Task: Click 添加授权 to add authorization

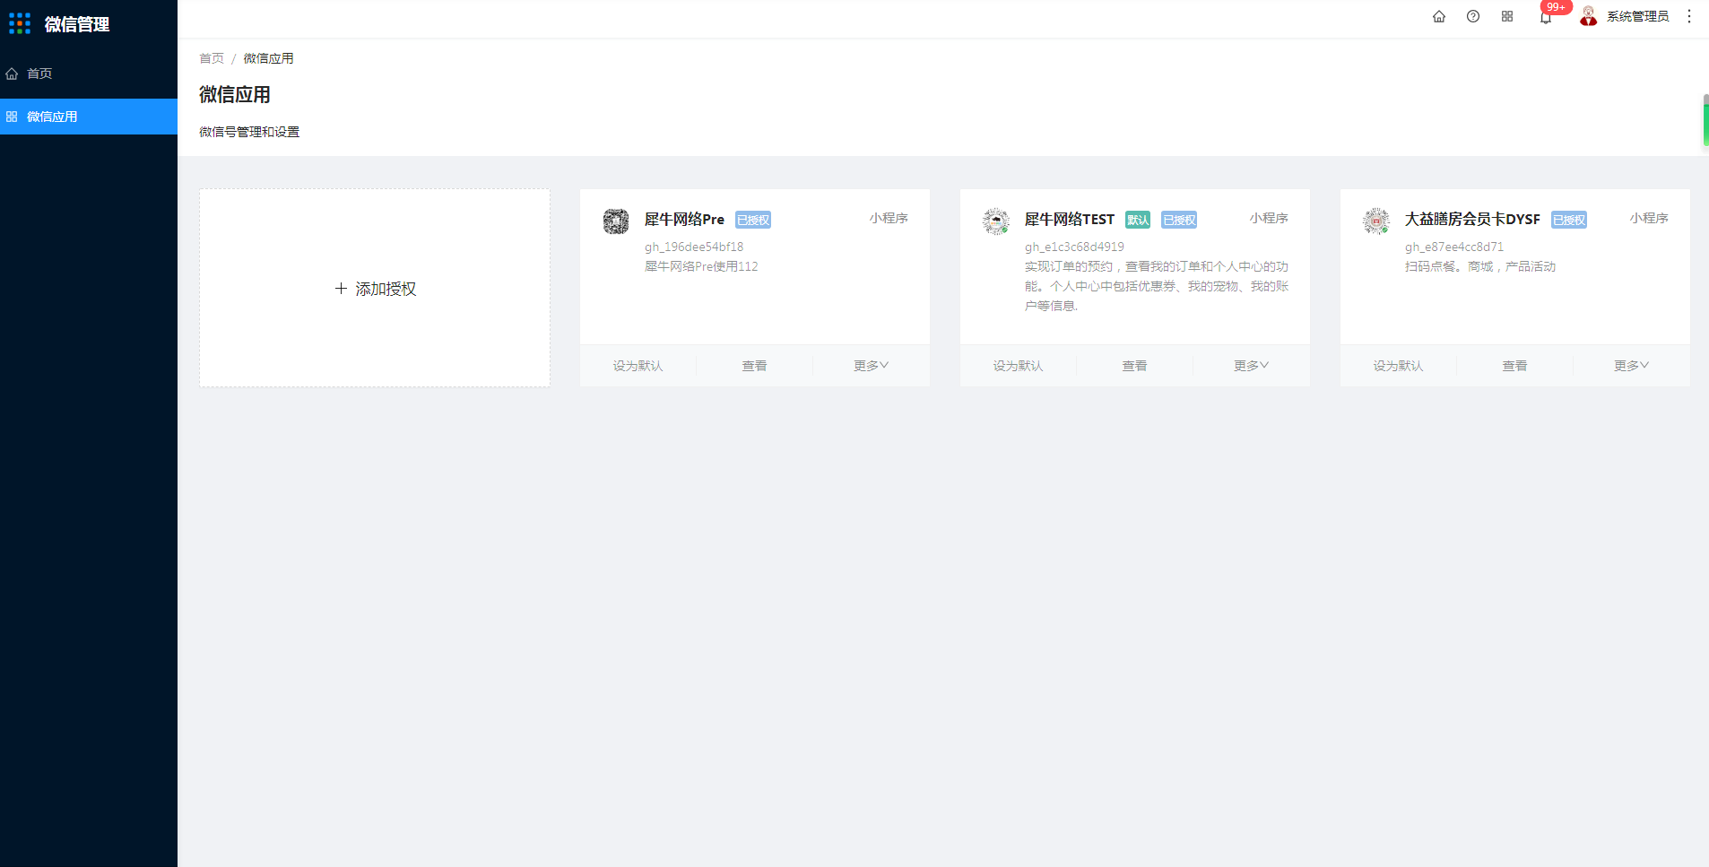Action: pyautogui.click(x=375, y=288)
